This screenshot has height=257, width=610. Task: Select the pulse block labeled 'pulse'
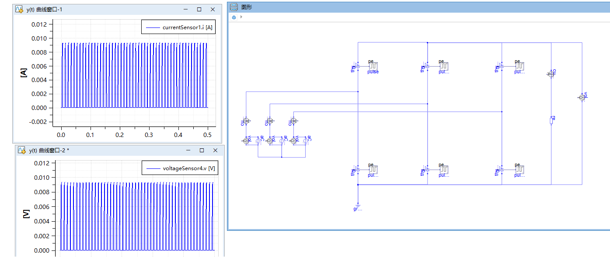point(373,66)
